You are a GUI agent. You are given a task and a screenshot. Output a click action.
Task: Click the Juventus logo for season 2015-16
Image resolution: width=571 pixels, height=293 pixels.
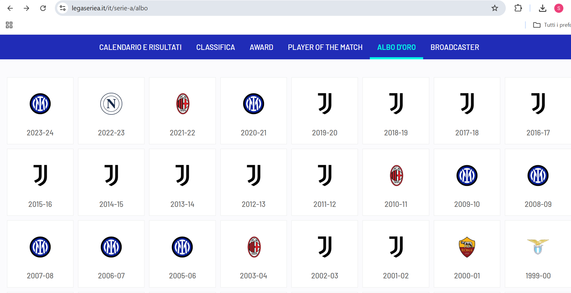pyautogui.click(x=40, y=175)
